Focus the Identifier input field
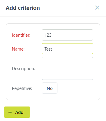106x121 pixels. [67, 35]
